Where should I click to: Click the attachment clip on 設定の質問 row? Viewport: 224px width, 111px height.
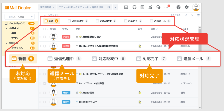coord(140,93)
